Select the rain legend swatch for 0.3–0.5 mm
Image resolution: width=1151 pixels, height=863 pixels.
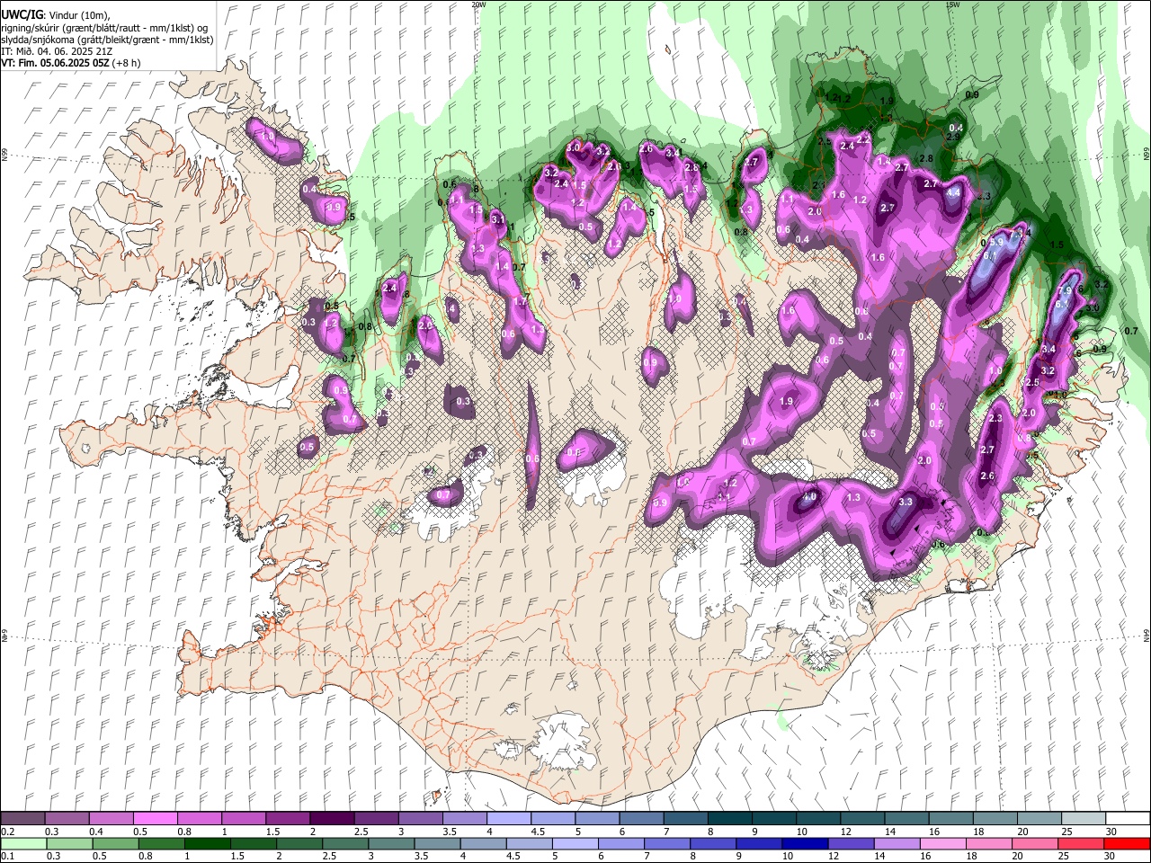68,843
